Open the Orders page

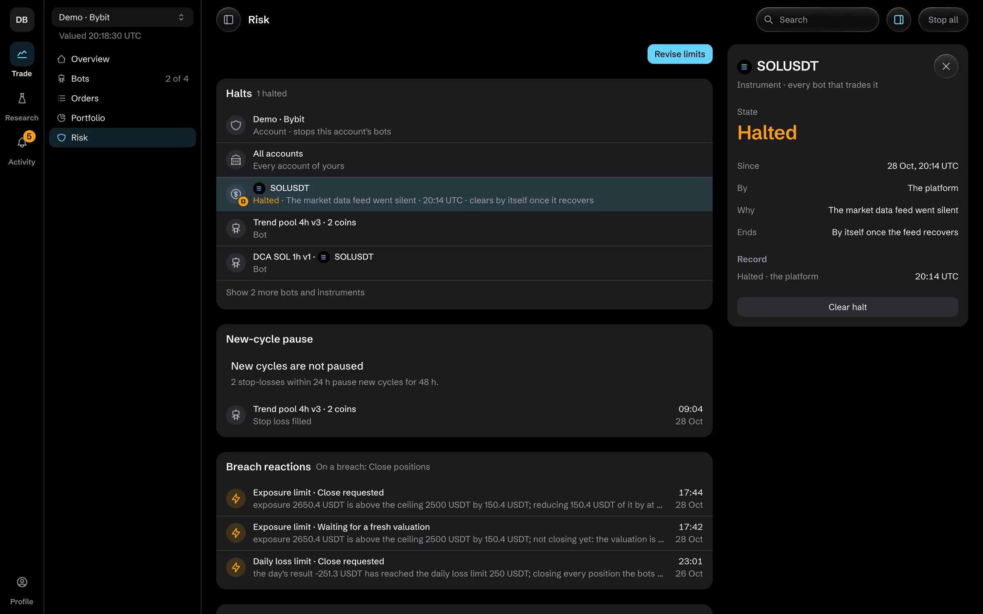click(x=122, y=98)
